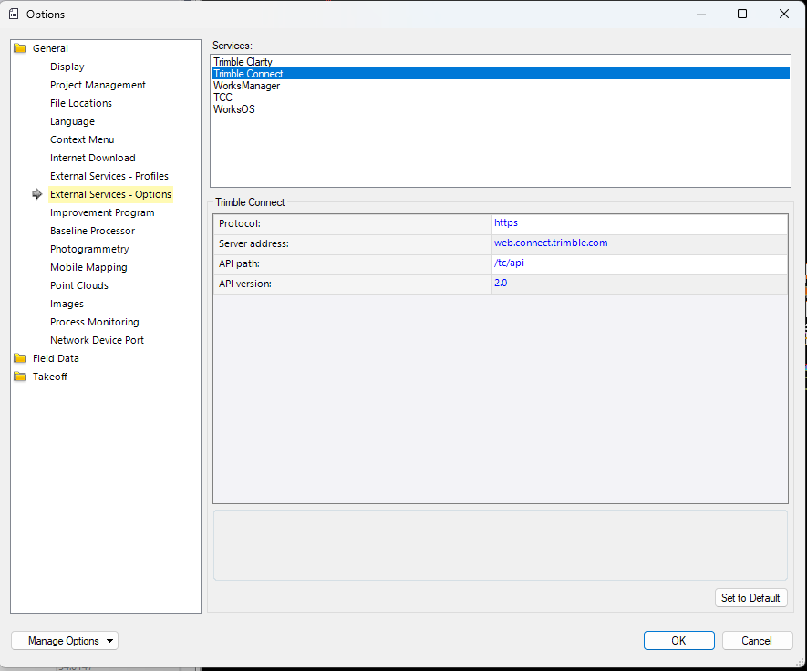Click the Set to Default button
The image size is (807, 671).
tap(750, 598)
